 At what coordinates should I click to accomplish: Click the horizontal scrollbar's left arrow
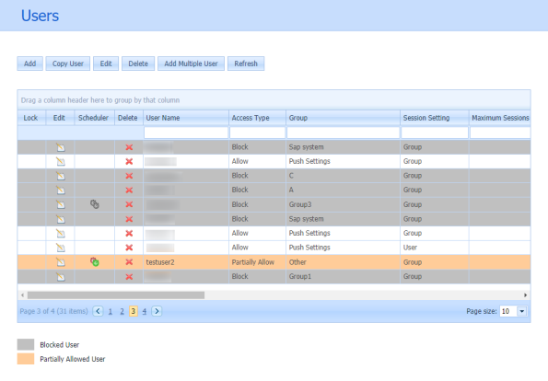pos(22,295)
